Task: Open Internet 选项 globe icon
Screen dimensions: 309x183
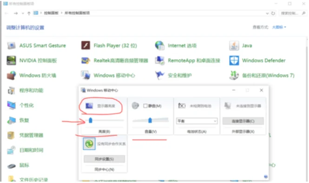Action: pos(160,45)
